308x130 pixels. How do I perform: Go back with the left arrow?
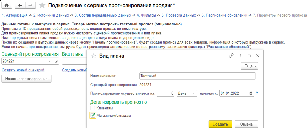[20, 5]
